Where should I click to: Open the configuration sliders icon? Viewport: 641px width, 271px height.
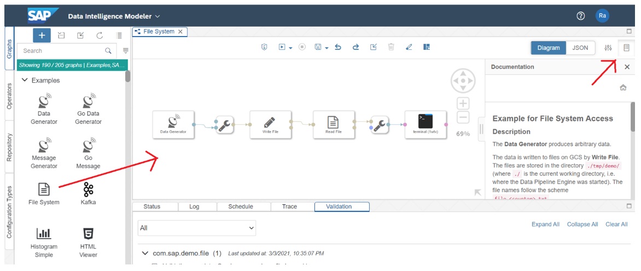tap(608, 48)
